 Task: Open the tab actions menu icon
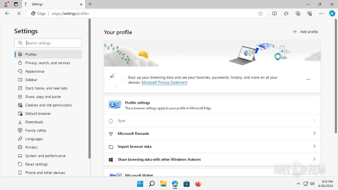(x=16, y=4)
